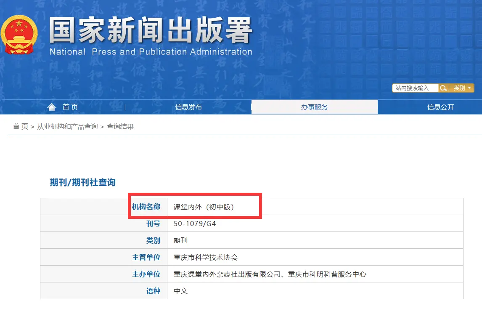Click the magnifier search icon
This screenshot has height=314, width=482.
(443, 88)
